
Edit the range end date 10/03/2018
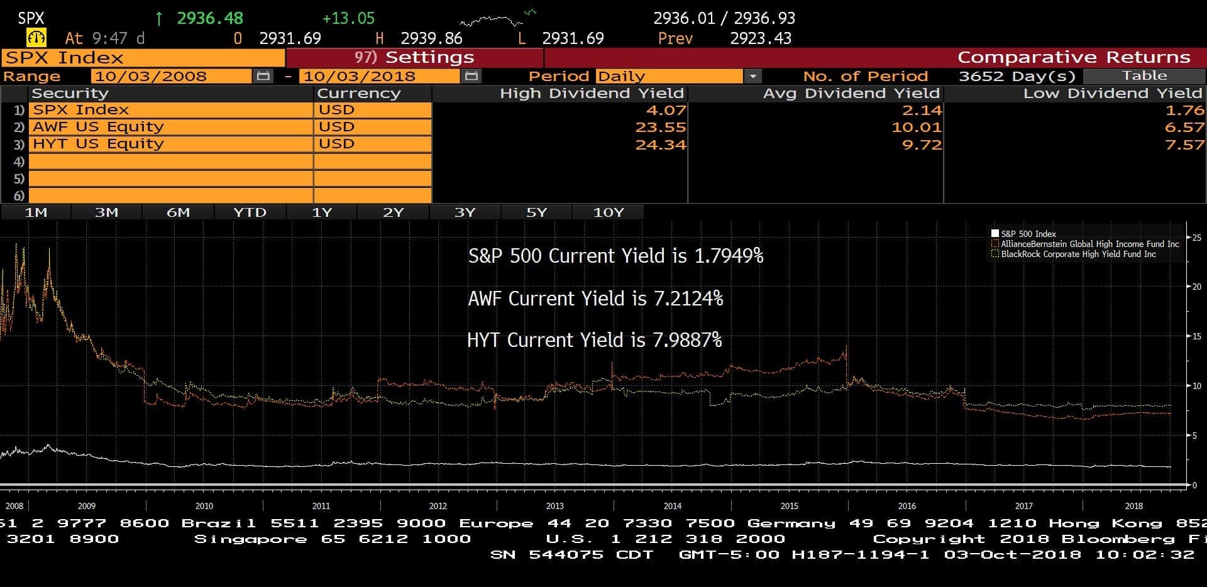pos(380,77)
